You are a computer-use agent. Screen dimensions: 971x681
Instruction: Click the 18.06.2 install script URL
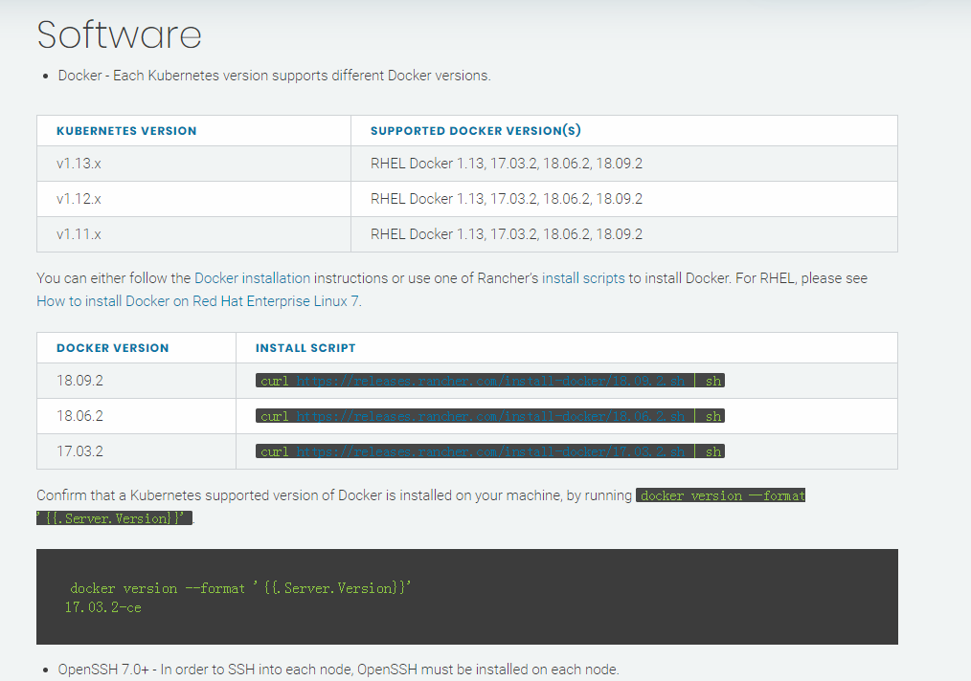pyautogui.click(x=490, y=416)
